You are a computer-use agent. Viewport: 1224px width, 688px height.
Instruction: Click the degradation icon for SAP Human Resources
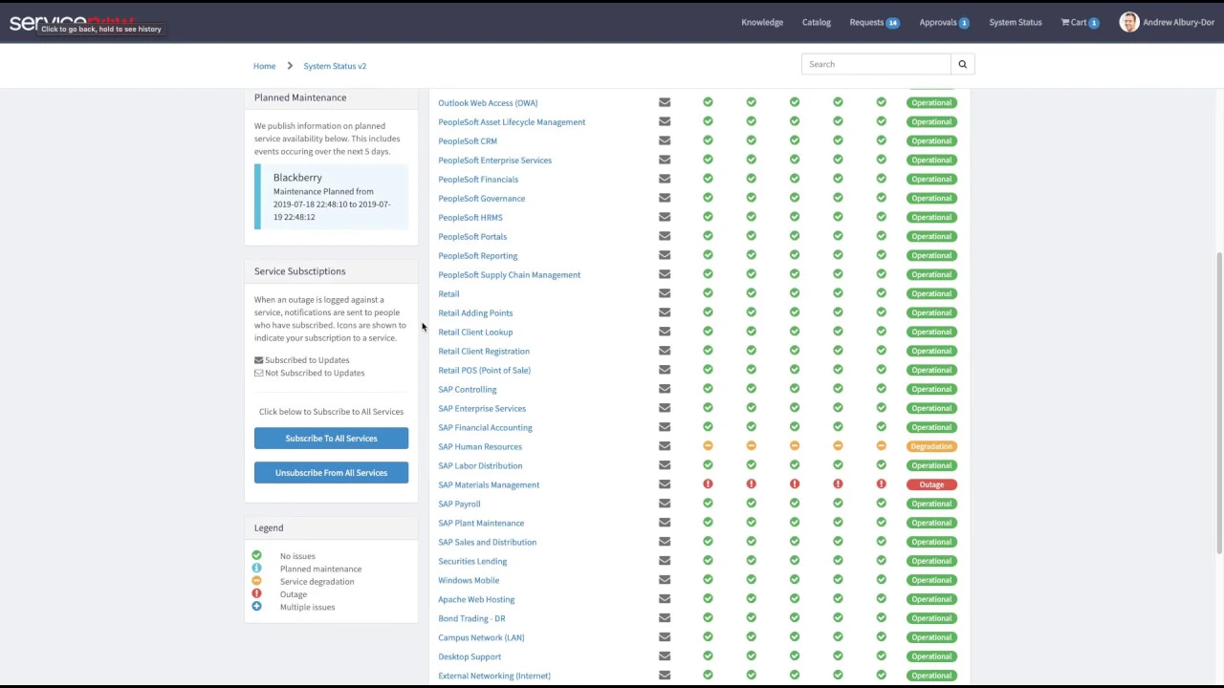click(708, 445)
